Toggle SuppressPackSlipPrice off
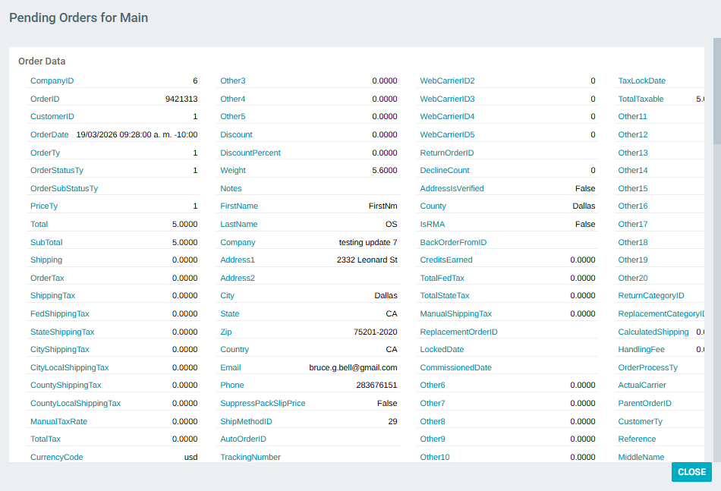 click(x=388, y=403)
